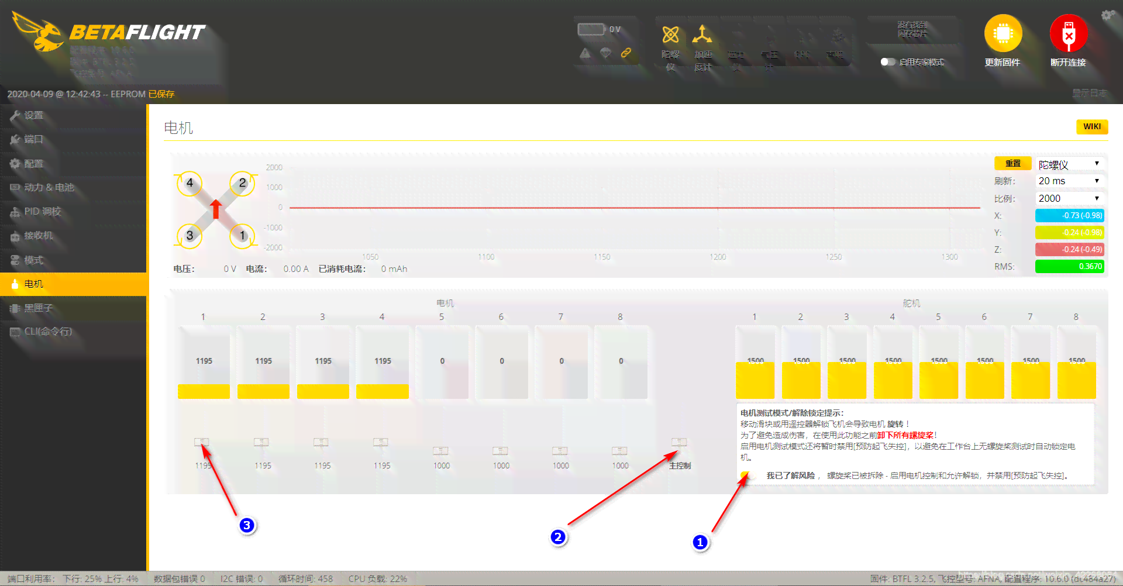Click the warning triangle status icon

tap(585, 53)
